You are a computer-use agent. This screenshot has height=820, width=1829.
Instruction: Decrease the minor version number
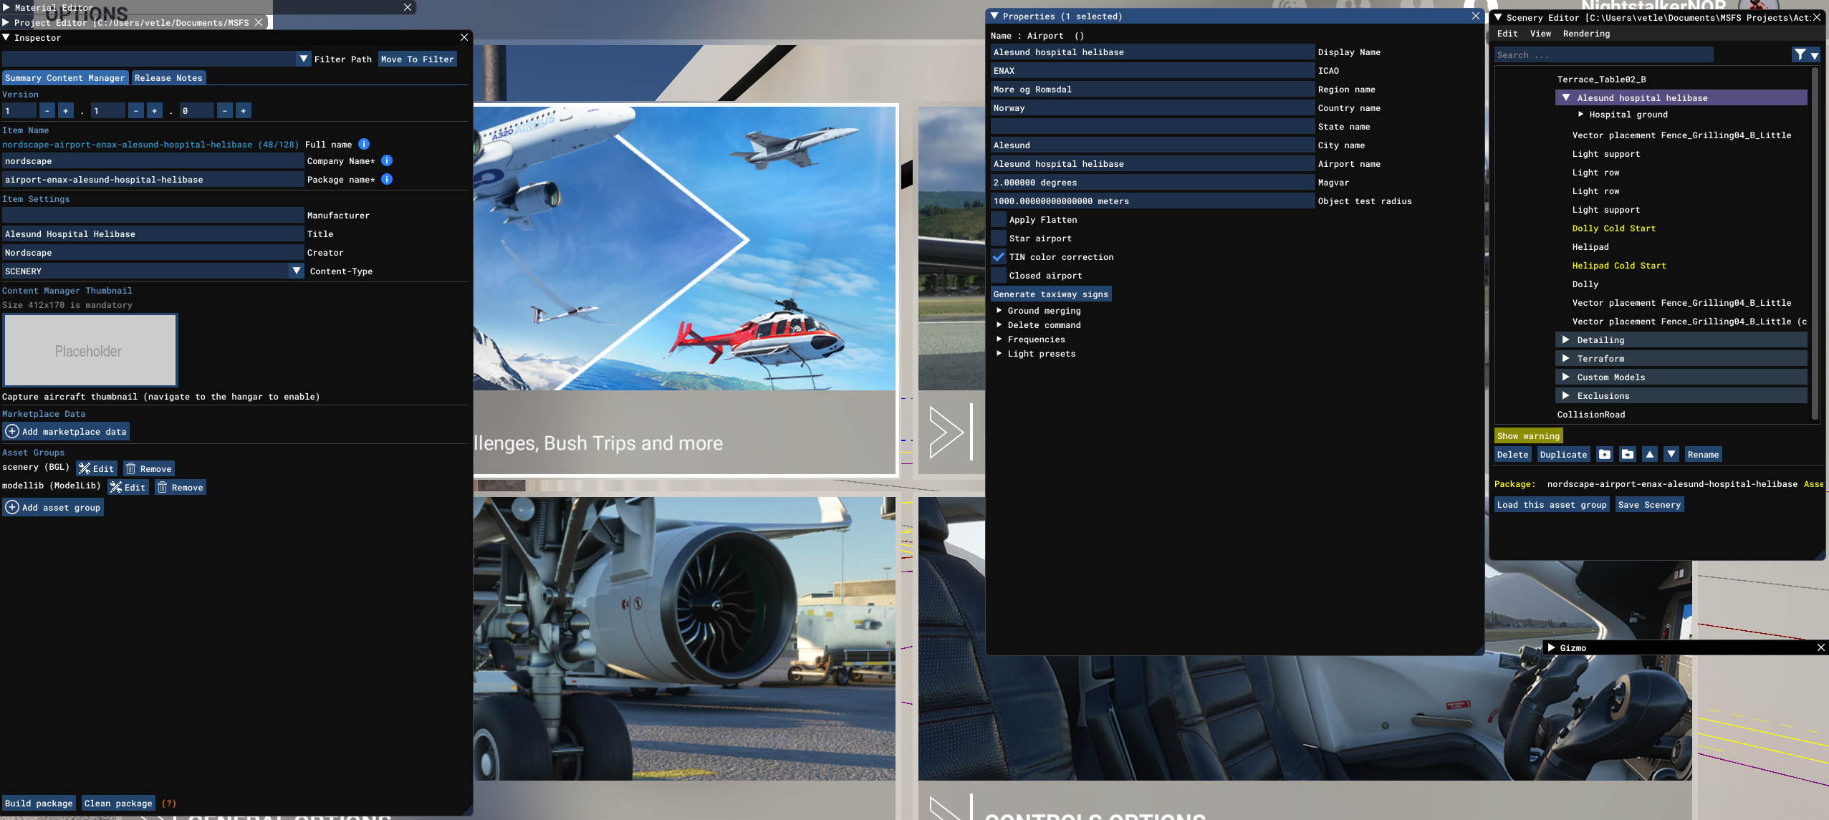[x=136, y=111]
